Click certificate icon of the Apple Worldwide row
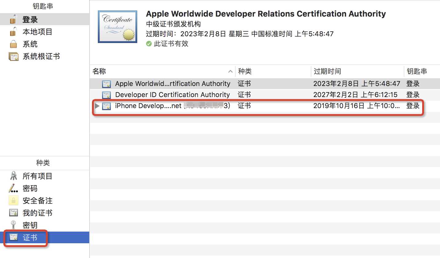Image resolution: width=440 pixels, height=258 pixels. tap(106, 84)
